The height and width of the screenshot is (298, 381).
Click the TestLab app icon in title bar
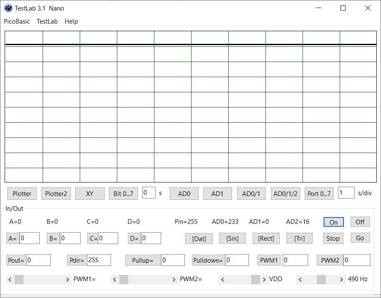8,8
